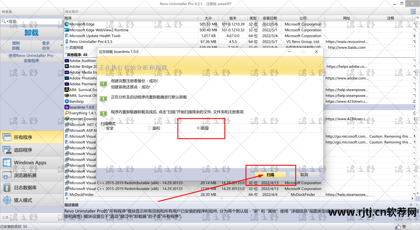Click the boardmix 1.0.0 icon

[67, 107]
